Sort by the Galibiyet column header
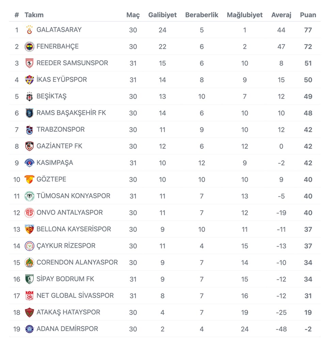The height and width of the screenshot is (343, 327). click(x=162, y=15)
